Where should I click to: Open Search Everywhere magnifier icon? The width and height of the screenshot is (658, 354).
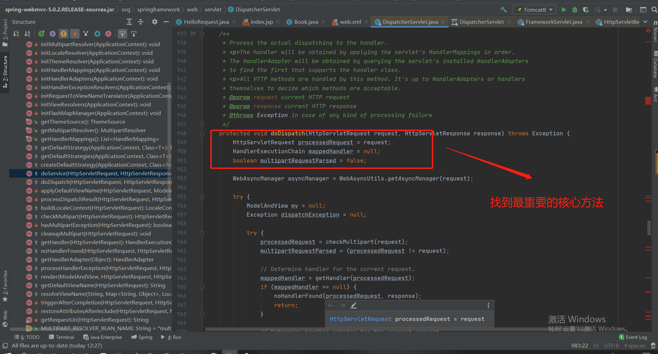[654, 10]
